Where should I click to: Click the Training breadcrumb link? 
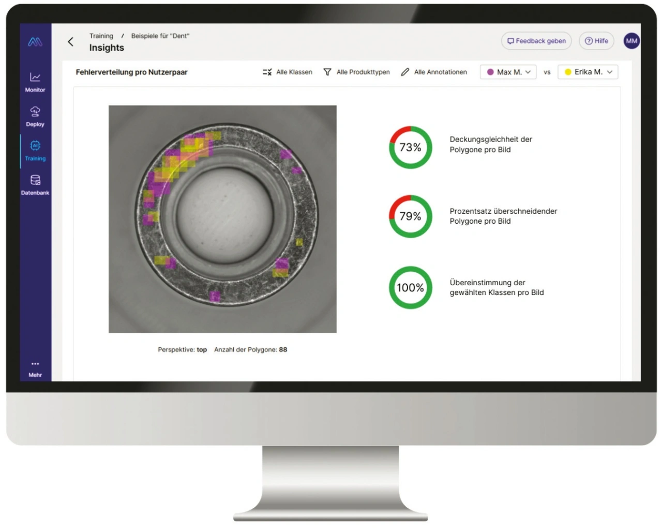pos(101,36)
